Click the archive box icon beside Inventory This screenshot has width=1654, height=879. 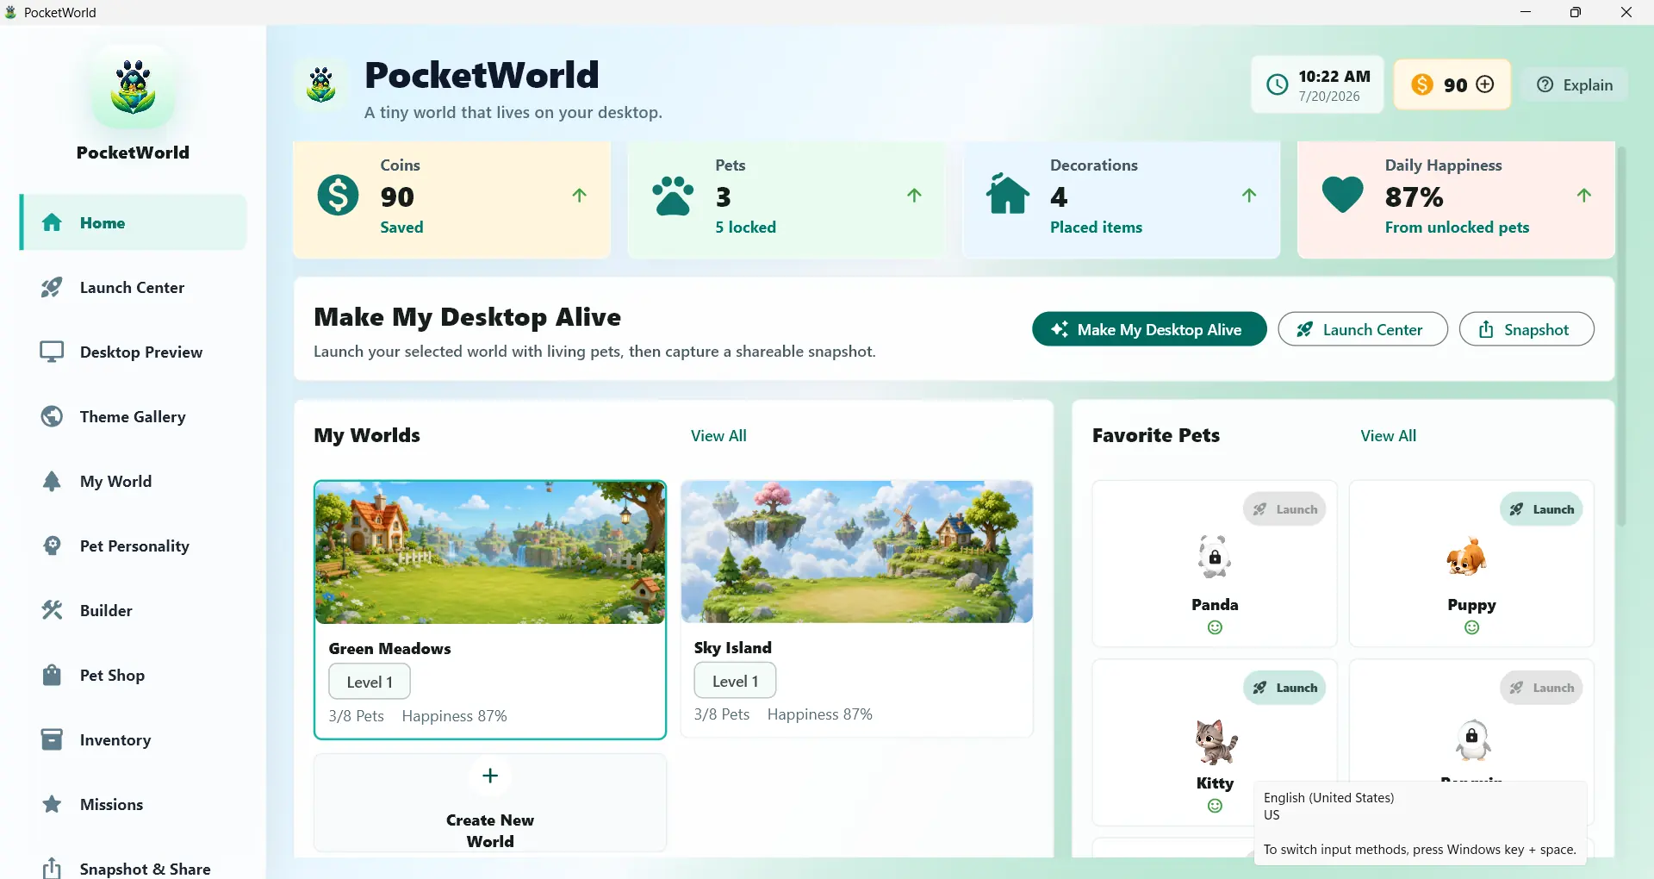pyautogui.click(x=52, y=740)
